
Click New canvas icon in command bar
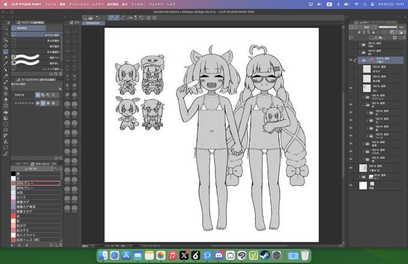tap(85, 17)
